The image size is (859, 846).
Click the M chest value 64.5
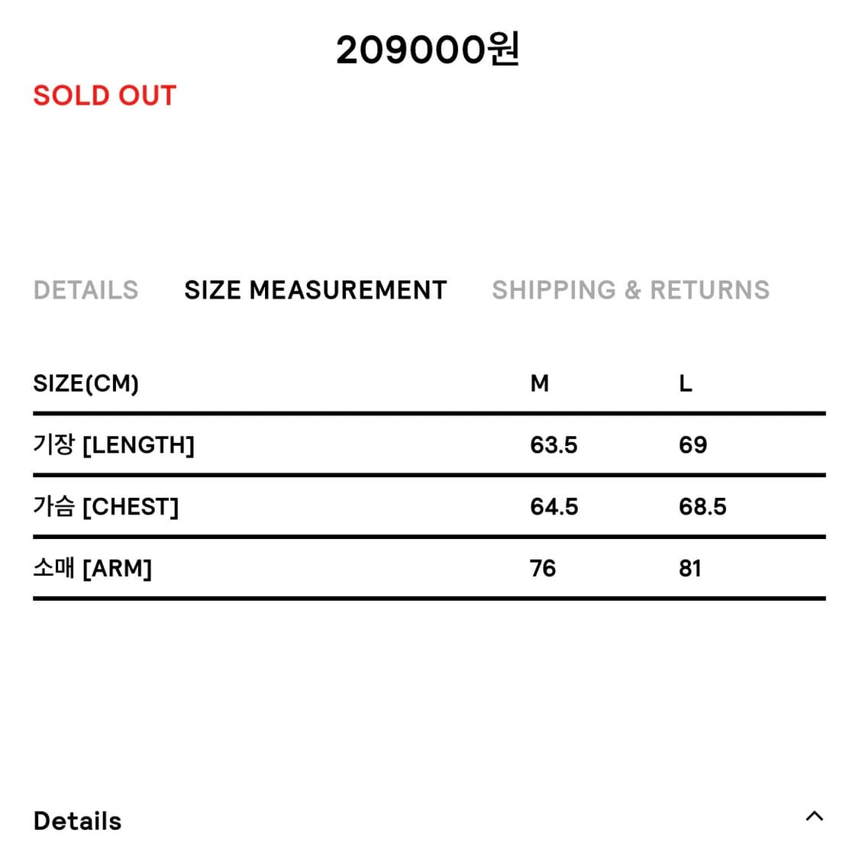(x=554, y=506)
